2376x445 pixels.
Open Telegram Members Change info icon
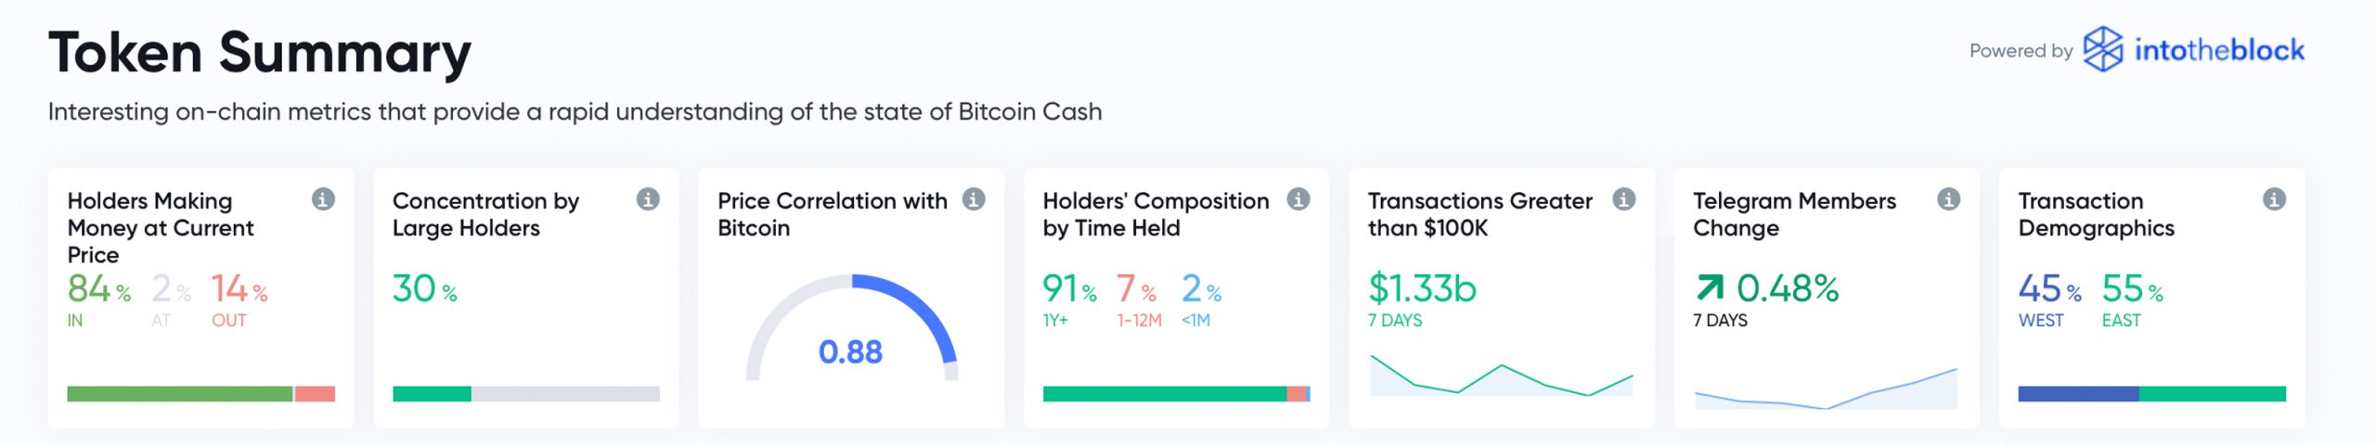[x=1949, y=199]
